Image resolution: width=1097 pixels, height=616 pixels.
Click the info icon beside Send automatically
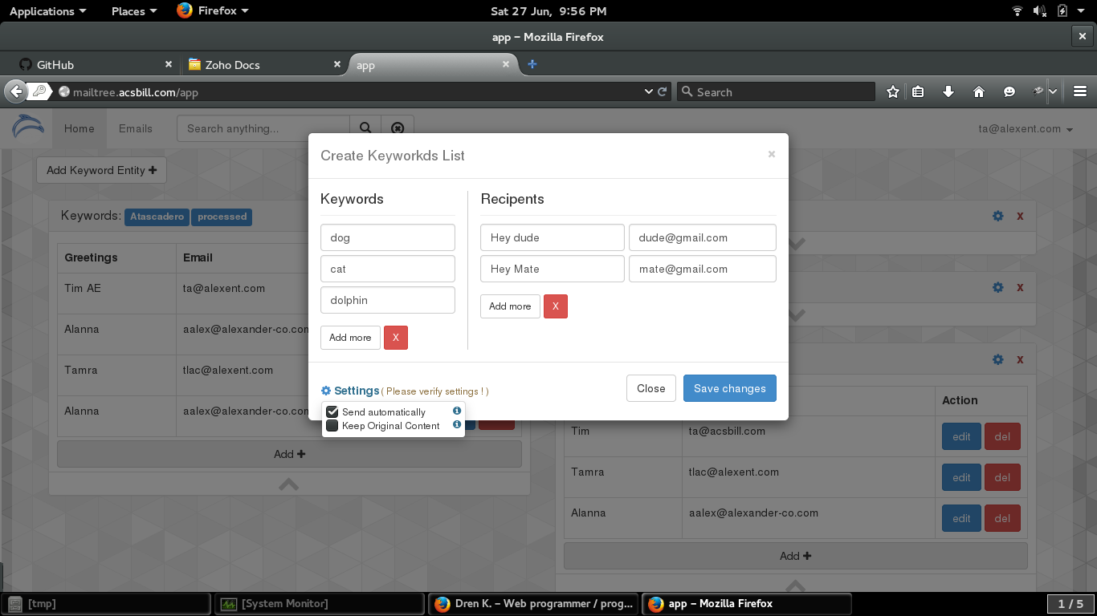pos(457,411)
